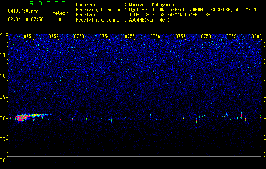This screenshot has width=266, height=169.
Task: Click the meteor count label
Action: click(60, 13)
